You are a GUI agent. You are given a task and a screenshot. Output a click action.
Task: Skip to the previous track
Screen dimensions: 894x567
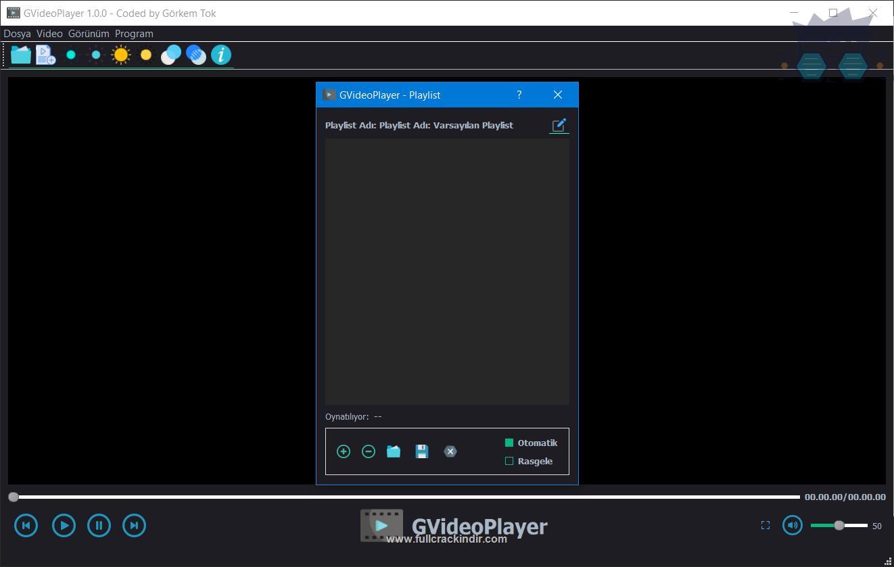[x=26, y=525]
